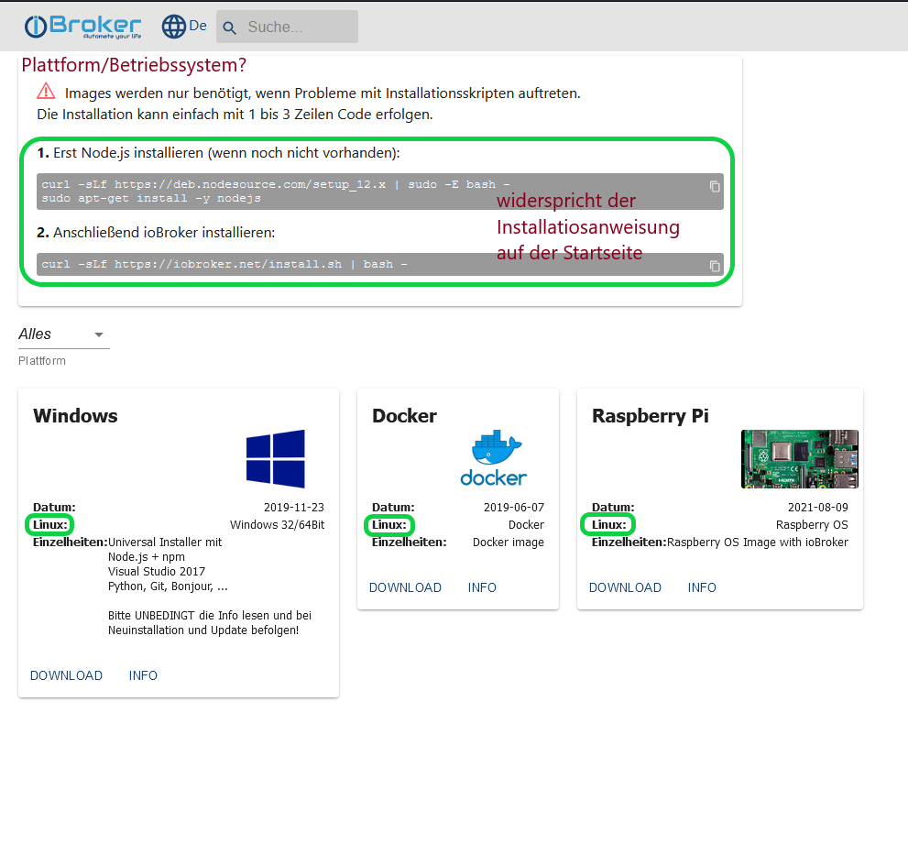Open the Alles platform dropdown
The image size is (908, 844).
pyautogui.click(x=64, y=334)
